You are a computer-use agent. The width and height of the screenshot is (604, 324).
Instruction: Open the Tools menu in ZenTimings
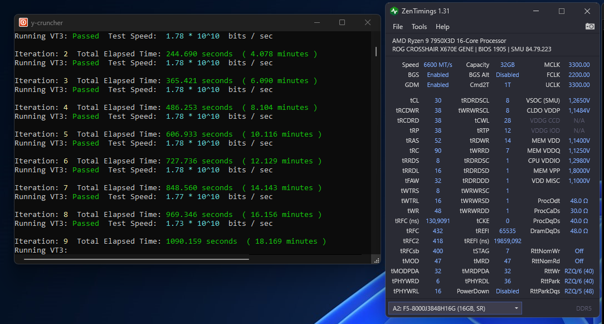[419, 27]
